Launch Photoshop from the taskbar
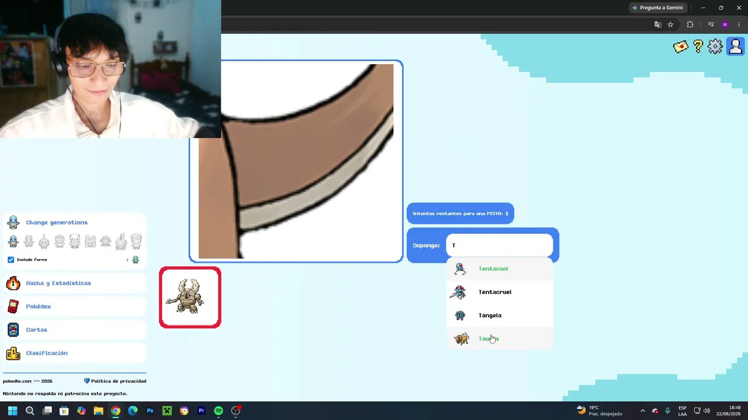 point(150,411)
